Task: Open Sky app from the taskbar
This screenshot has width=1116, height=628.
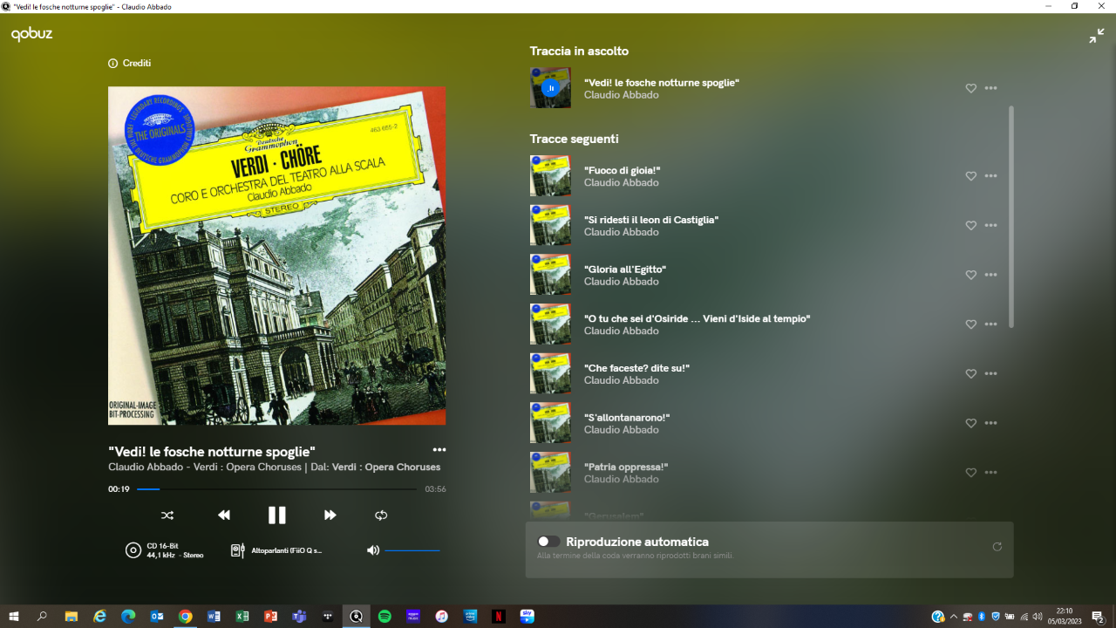Action: [x=527, y=617]
